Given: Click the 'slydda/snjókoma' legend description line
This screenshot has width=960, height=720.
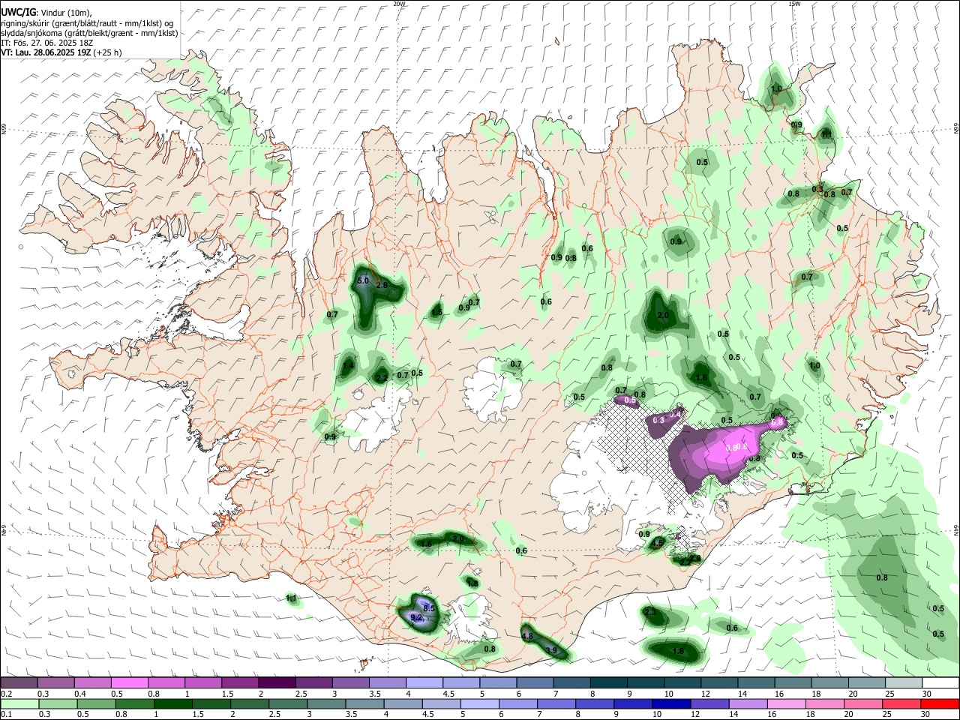Looking at the screenshot, I should coord(88,32).
